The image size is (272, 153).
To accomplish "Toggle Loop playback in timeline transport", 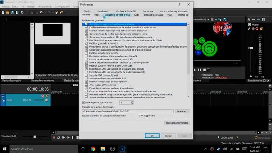I will click(x=59, y=137).
